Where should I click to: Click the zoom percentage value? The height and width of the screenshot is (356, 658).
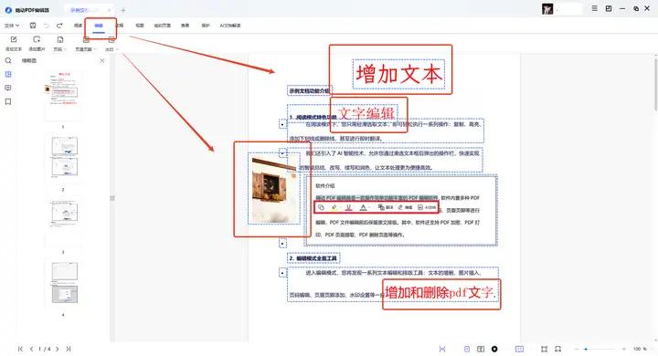640,349
